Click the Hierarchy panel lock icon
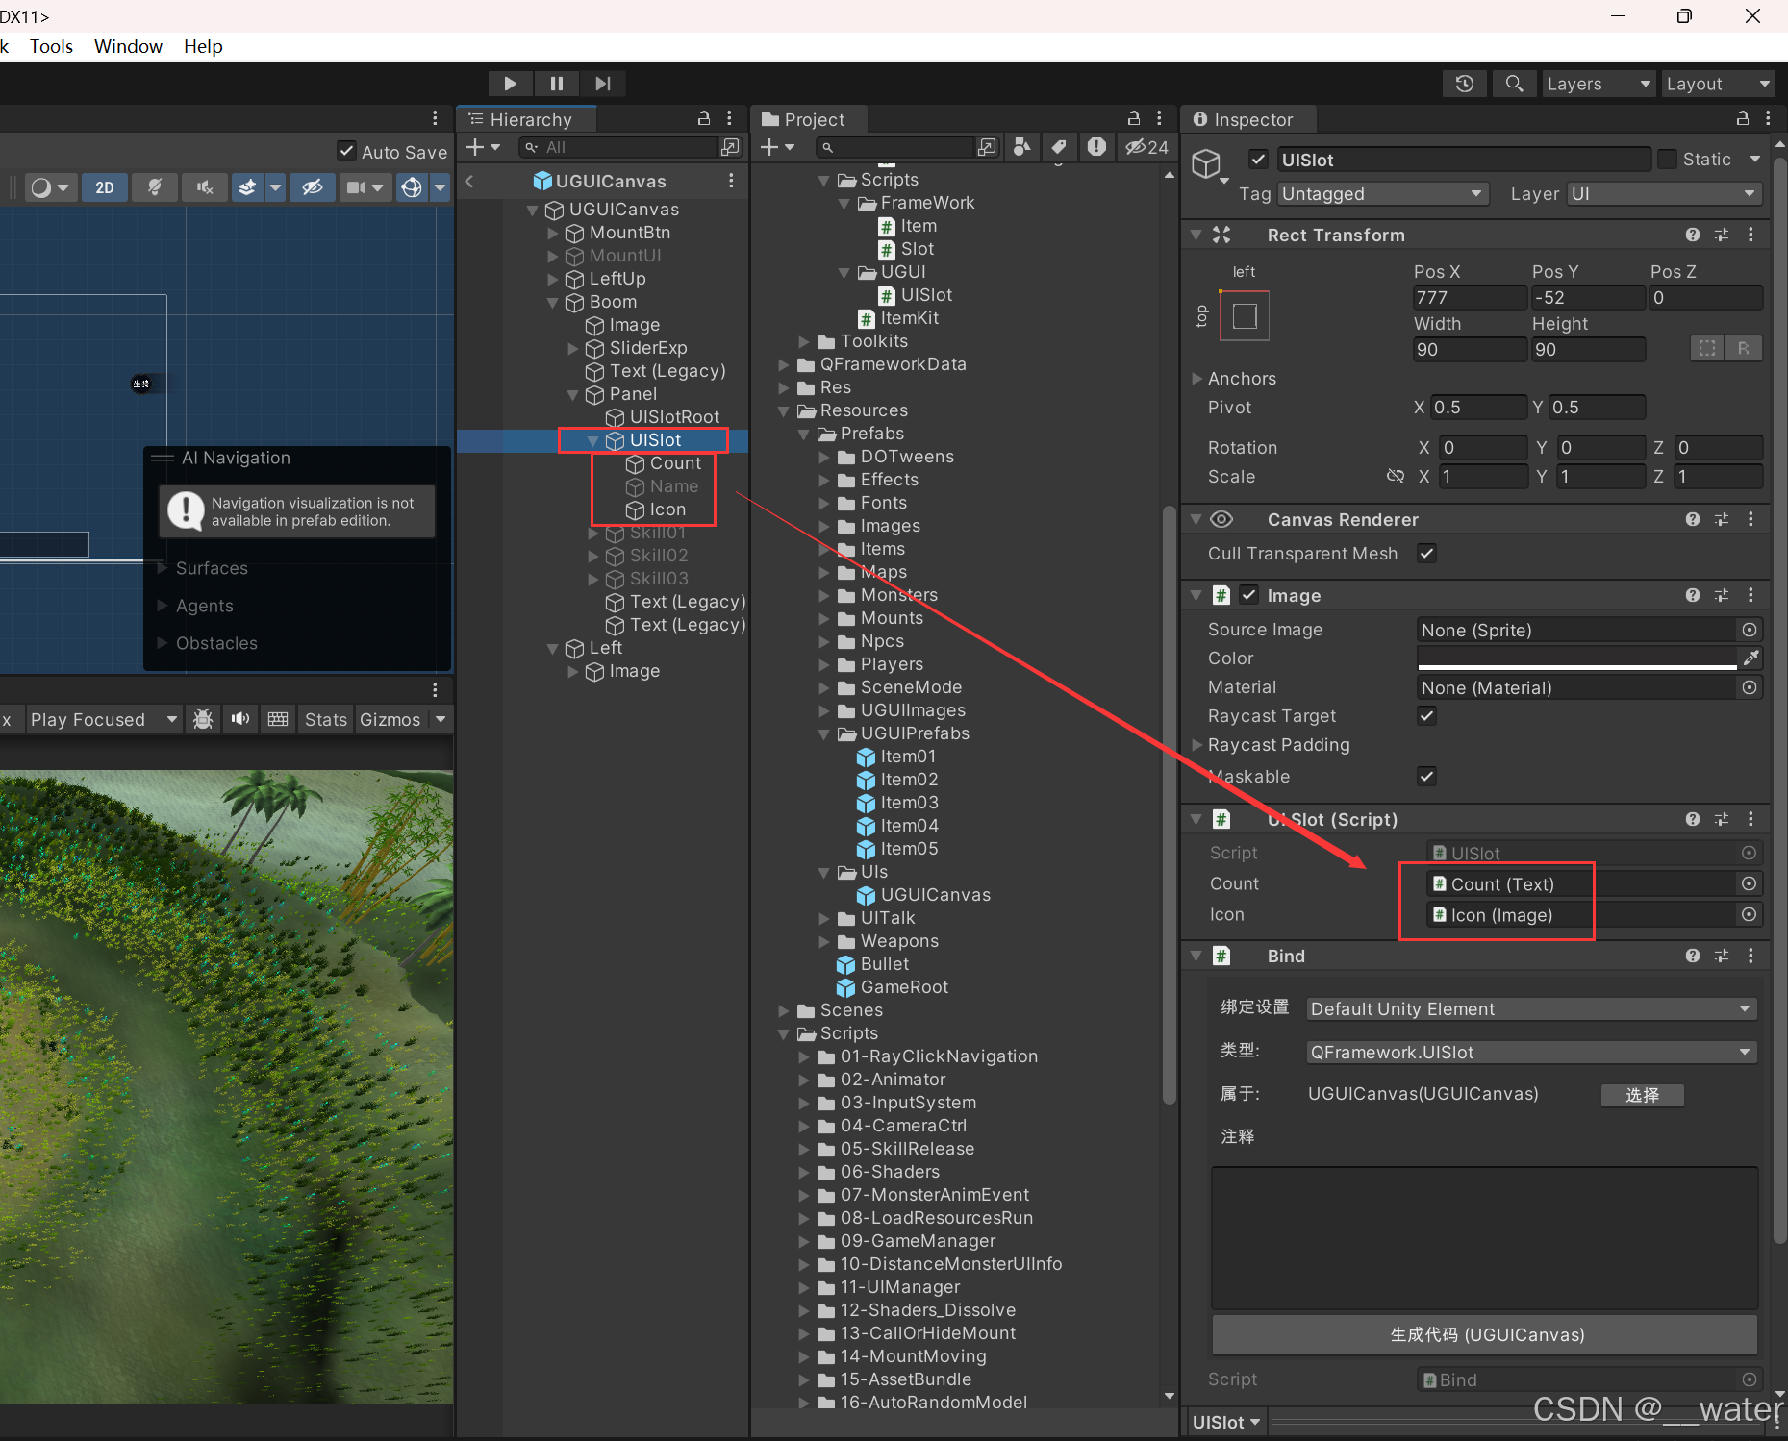This screenshot has width=1788, height=1441. [704, 118]
